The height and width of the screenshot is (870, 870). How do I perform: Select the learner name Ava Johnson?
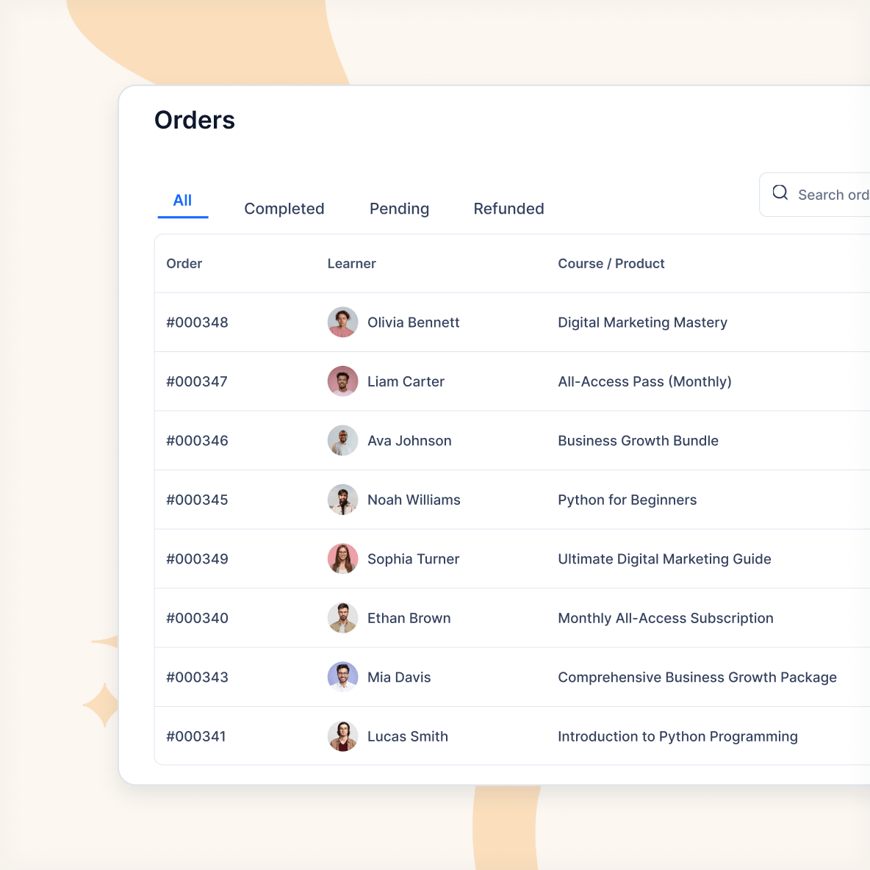(x=409, y=441)
